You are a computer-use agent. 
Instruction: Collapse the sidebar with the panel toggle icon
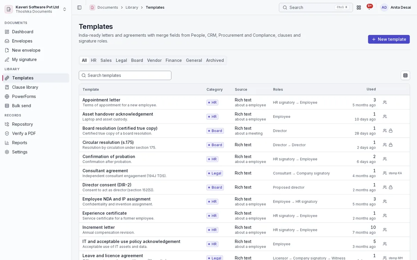[x=79, y=7]
